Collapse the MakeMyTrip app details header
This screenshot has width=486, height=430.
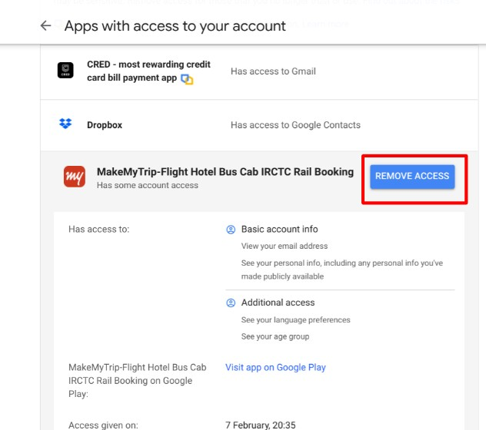tap(225, 177)
